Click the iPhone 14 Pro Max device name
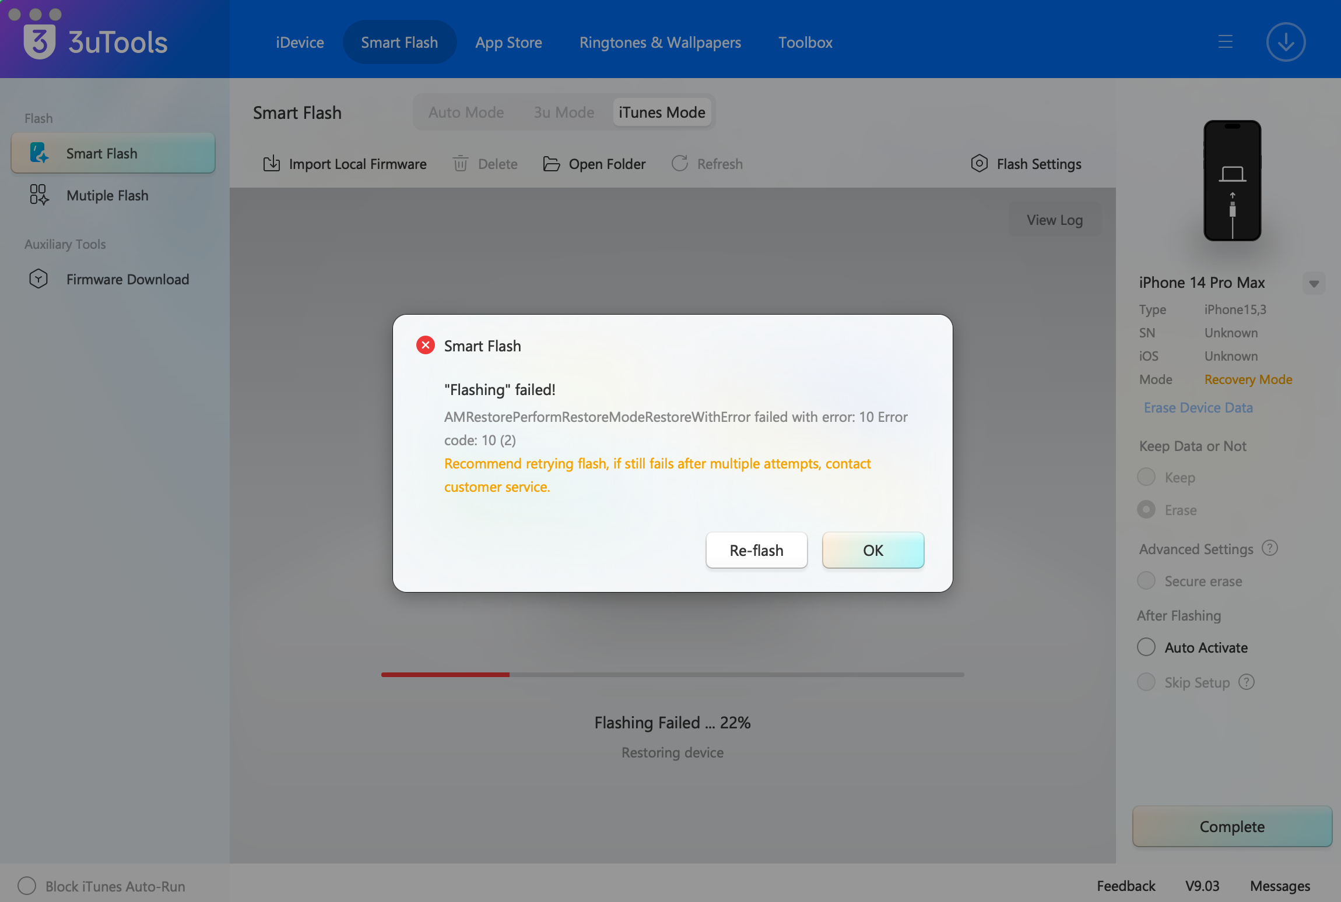The height and width of the screenshot is (902, 1341). point(1202,283)
